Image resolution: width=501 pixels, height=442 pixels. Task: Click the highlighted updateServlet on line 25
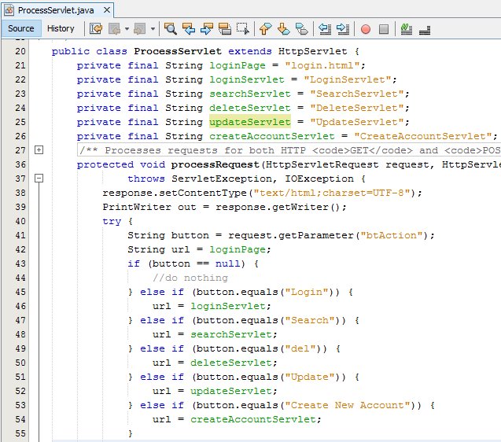250,122
